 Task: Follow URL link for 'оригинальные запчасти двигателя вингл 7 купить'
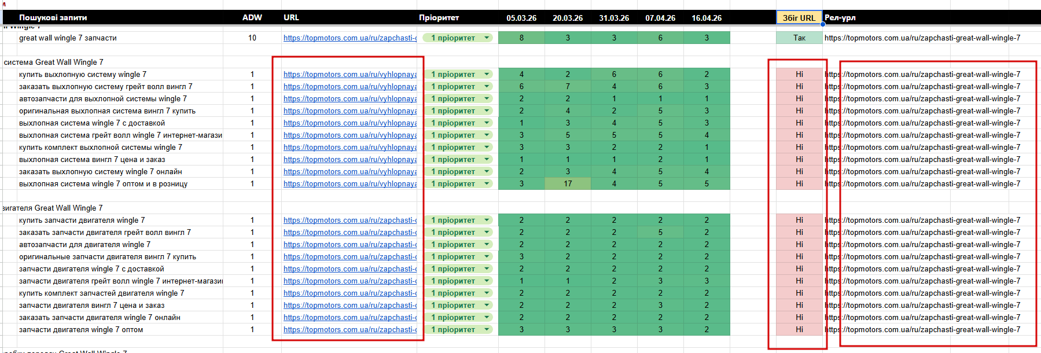[350, 256]
